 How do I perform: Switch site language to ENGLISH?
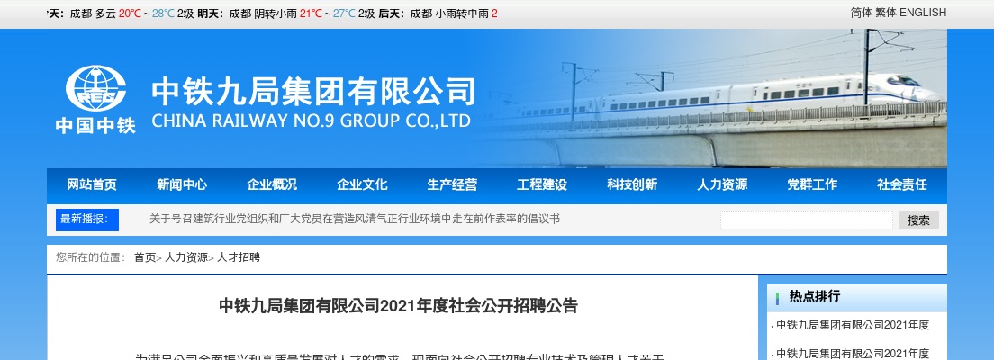pos(923,12)
